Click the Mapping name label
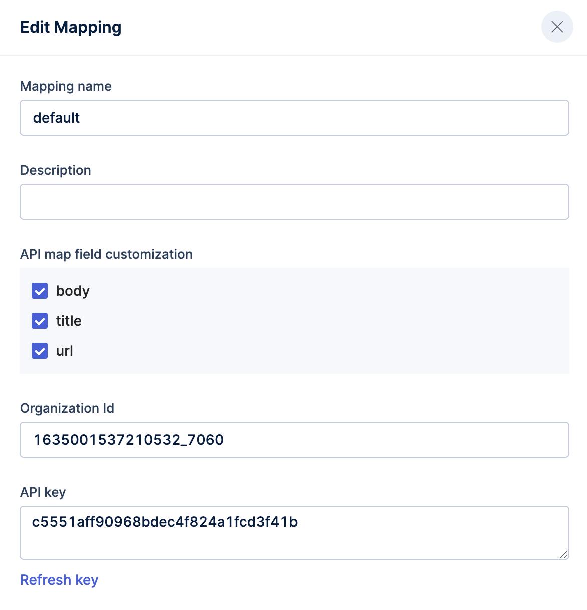587x610 pixels. pos(65,86)
